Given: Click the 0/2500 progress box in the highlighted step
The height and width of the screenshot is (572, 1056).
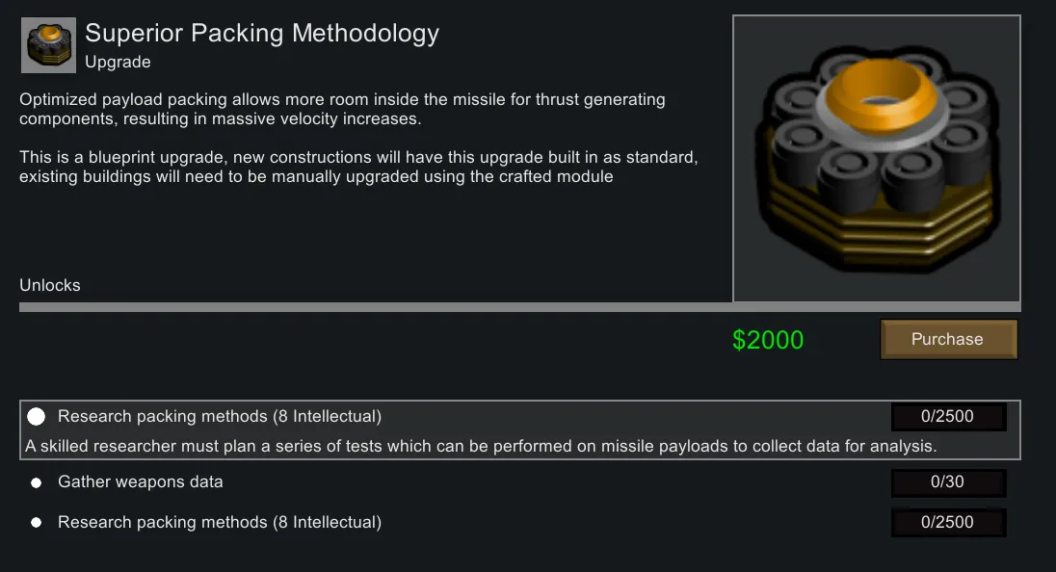Looking at the screenshot, I should tap(948, 417).
